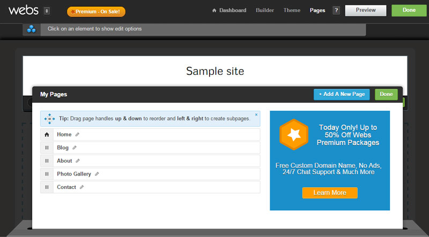This screenshot has height=237, width=429.
Task: Click the Webs logo
Action: (x=24, y=10)
